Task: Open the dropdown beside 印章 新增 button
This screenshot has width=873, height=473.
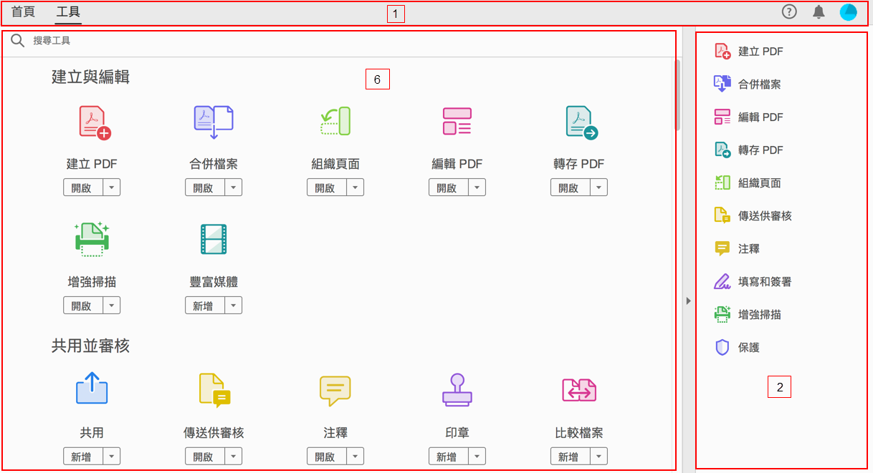Action: pos(477,456)
